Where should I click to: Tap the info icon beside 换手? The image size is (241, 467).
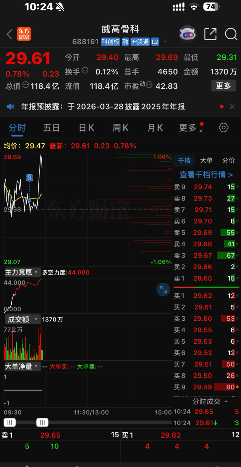pos(85,70)
